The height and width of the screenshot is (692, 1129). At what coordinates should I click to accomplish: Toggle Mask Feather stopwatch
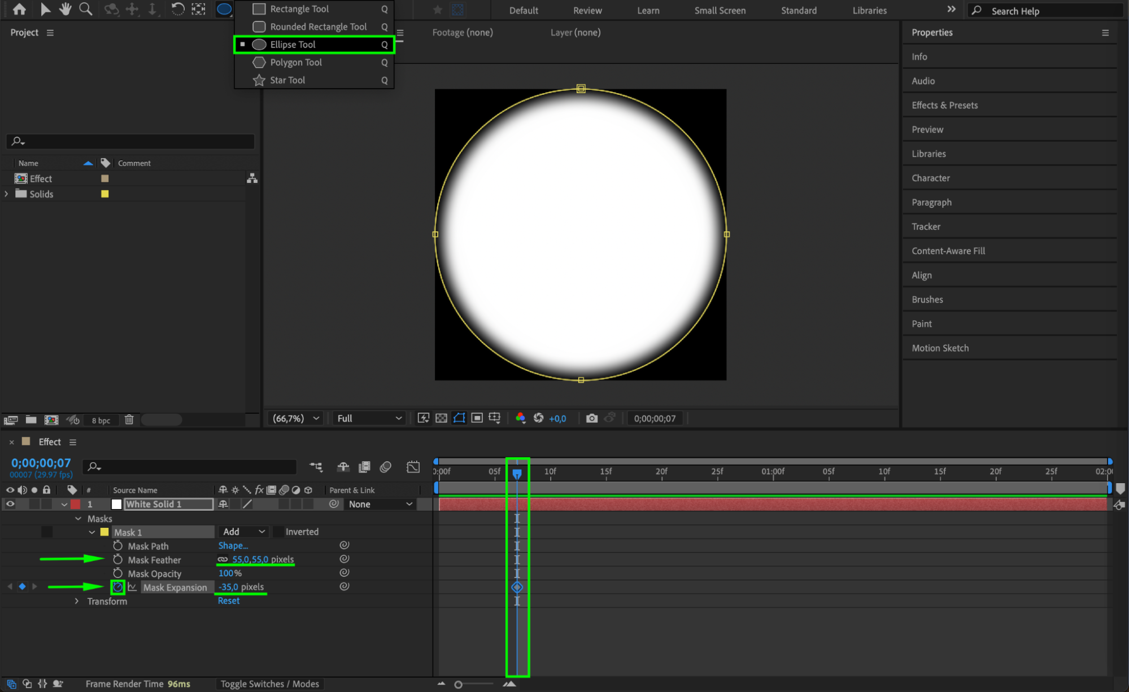(117, 559)
